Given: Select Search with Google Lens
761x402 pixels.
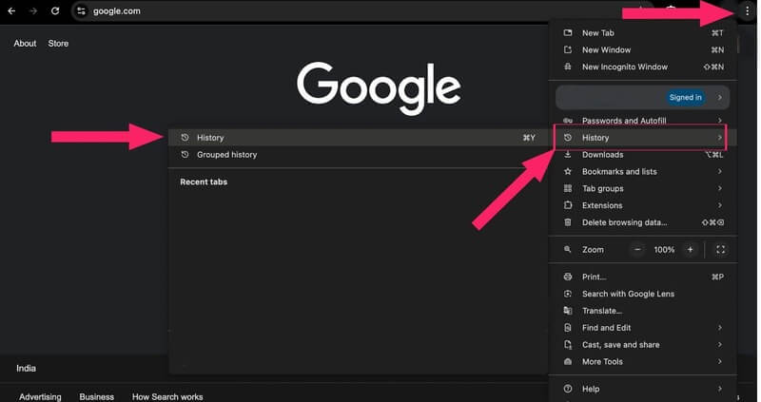Looking at the screenshot, I should pyautogui.click(x=643, y=294).
